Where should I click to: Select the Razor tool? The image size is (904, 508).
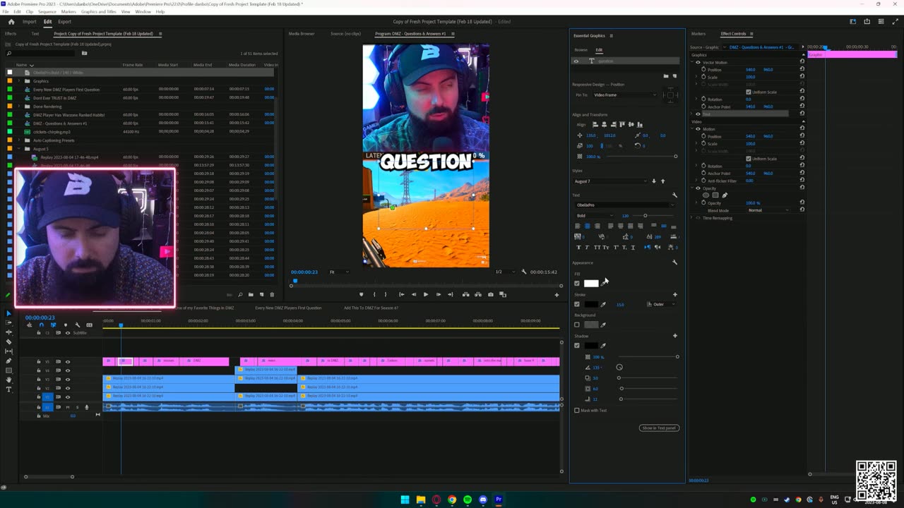[x=8, y=341]
